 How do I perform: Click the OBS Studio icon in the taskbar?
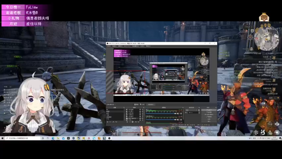109,138
